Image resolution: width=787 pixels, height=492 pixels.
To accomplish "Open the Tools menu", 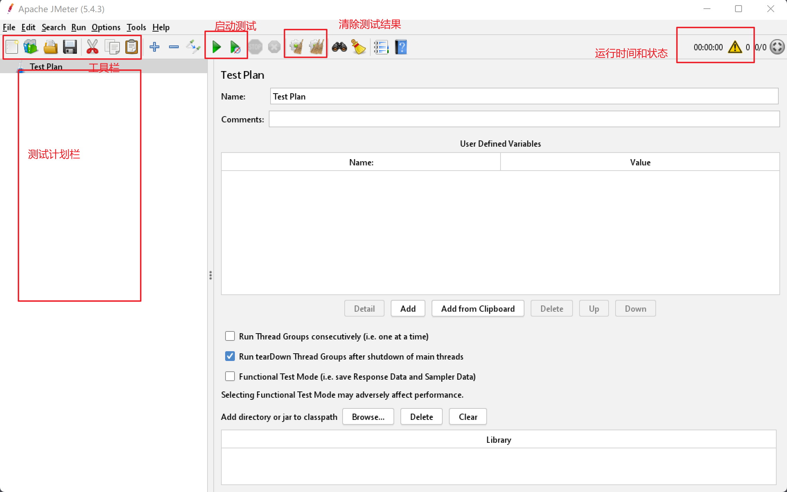I will pos(136,27).
